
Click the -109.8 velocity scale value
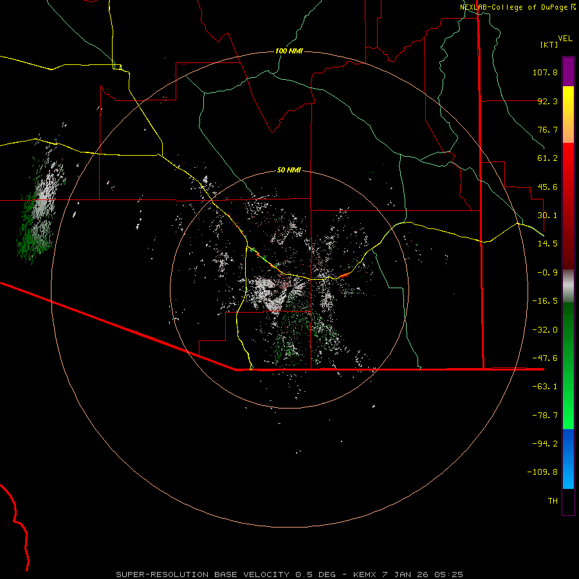coord(542,472)
